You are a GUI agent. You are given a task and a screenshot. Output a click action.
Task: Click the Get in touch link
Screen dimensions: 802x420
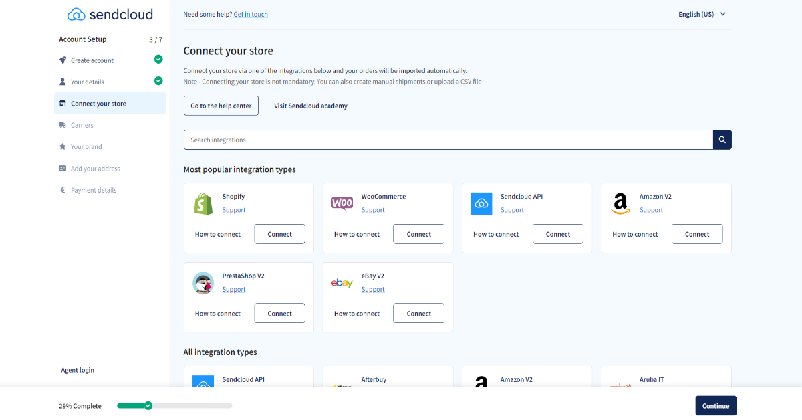coord(251,14)
